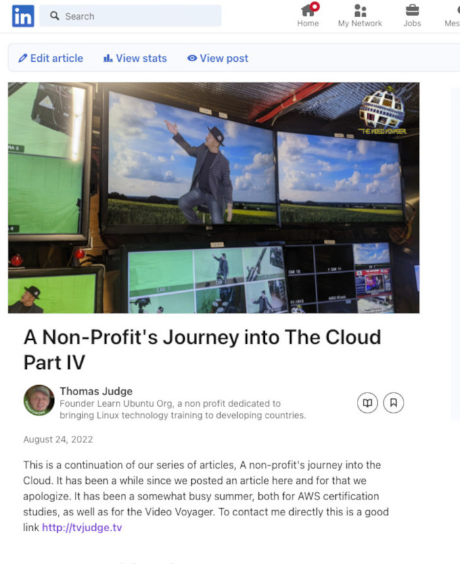The image size is (460, 564).
Task: Click the search magnifier icon
Action: coord(55,16)
